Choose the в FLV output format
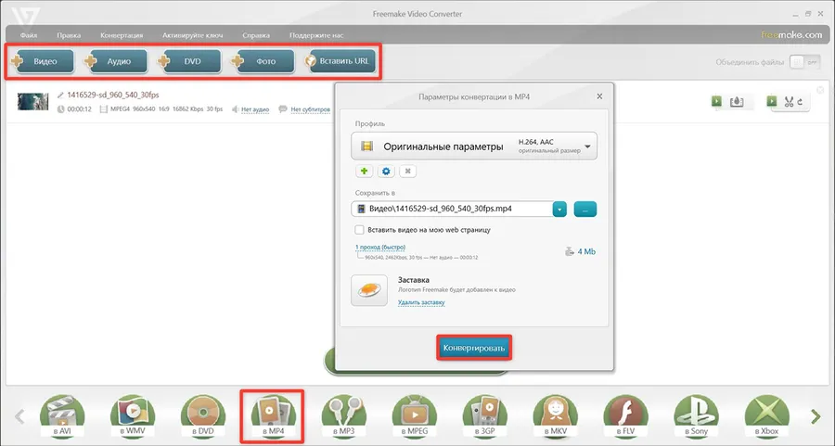Screen dimensions: 835x446 (x=625, y=416)
